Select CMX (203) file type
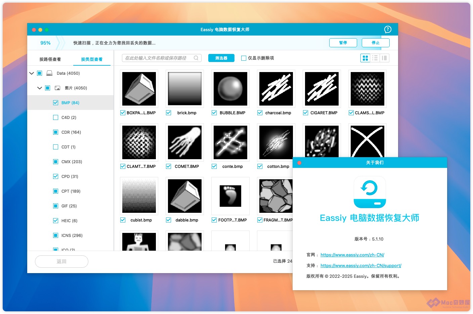473x314 pixels. tap(72, 162)
